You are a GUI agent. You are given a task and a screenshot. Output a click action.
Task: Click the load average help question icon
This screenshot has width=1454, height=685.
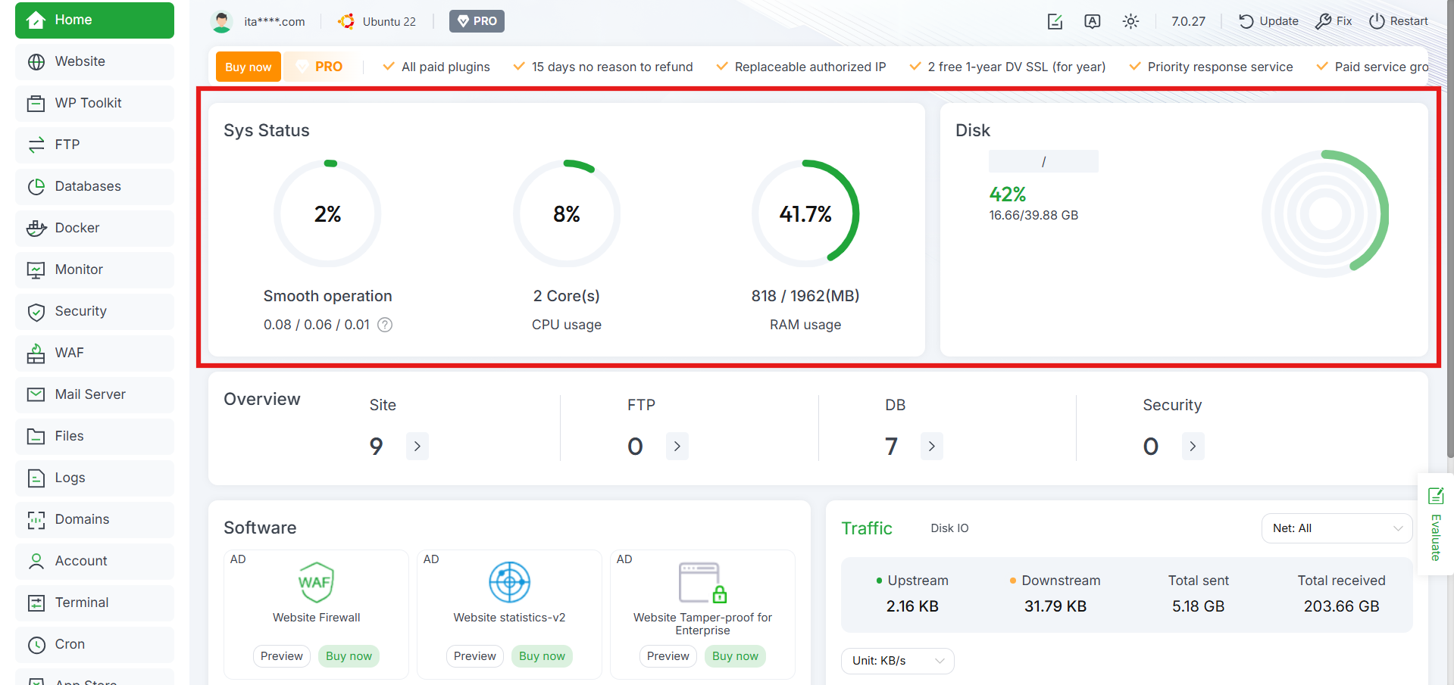point(385,325)
